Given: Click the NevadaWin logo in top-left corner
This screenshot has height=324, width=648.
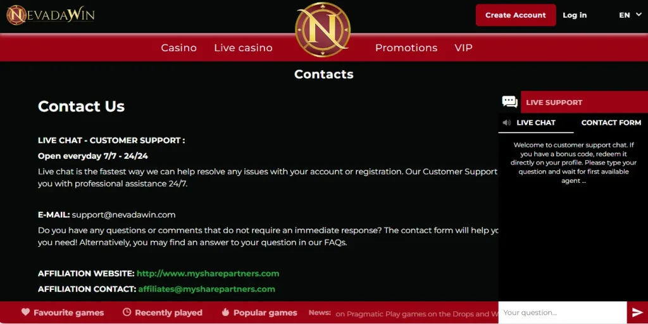Looking at the screenshot, I should (51, 15).
